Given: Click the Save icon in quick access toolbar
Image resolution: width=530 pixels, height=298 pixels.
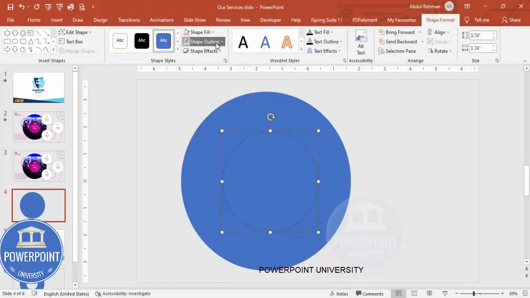Looking at the screenshot, I should click(10, 7).
